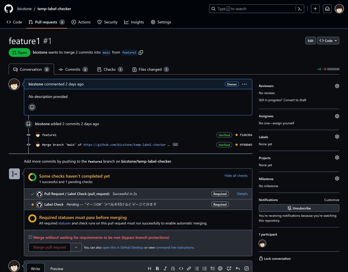348x272 pixels.
Task: Toggle slash commands icon in editor
Action: tap(247, 269)
